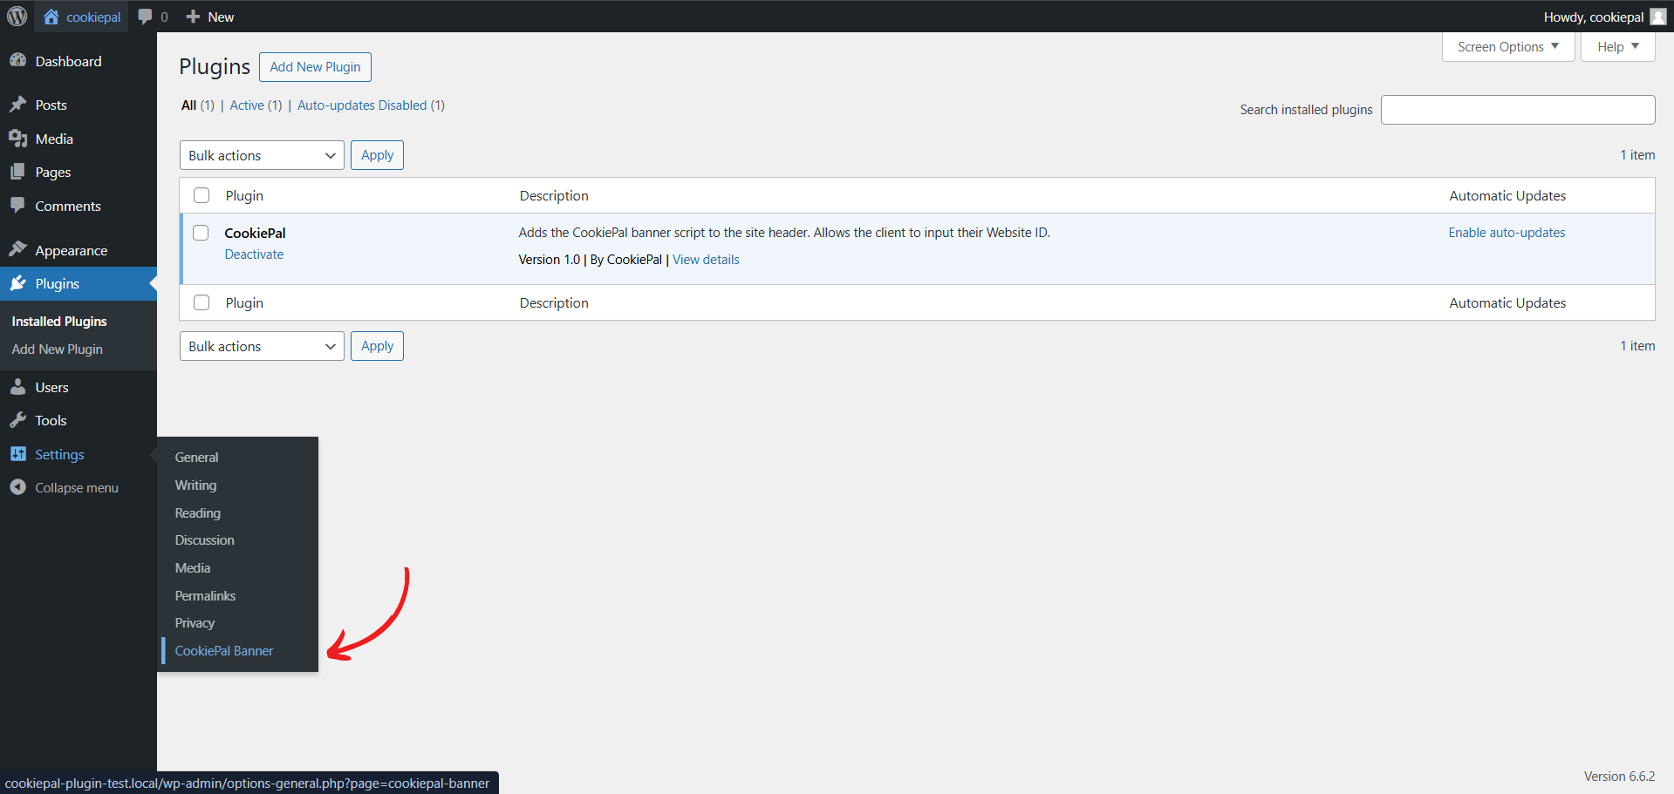Click the Pages sidebar icon
This screenshot has height=794, width=1674.
(19, 172)
